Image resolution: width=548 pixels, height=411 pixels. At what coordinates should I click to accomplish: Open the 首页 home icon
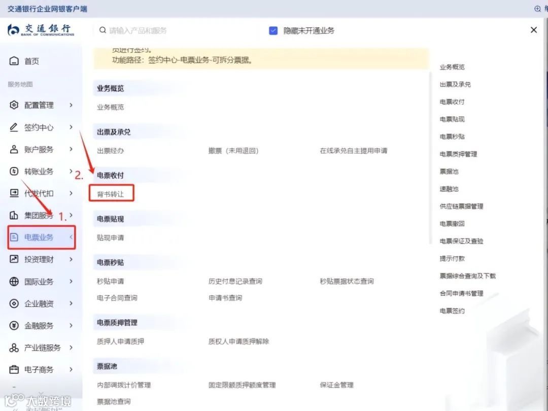coord(14,61)
